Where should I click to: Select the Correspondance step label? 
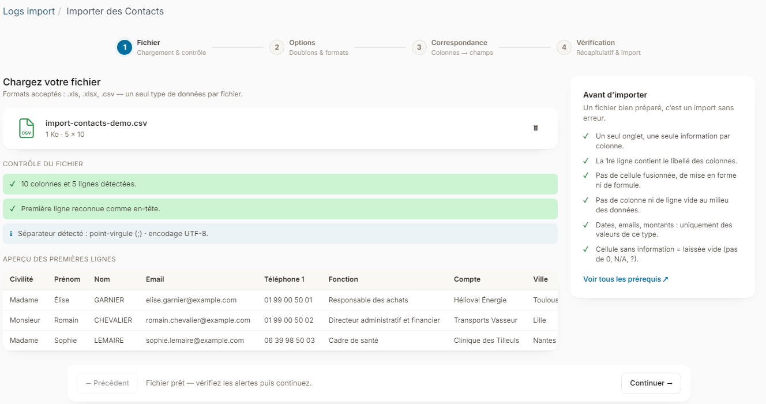pyautogui.click(x=459, y=43)
